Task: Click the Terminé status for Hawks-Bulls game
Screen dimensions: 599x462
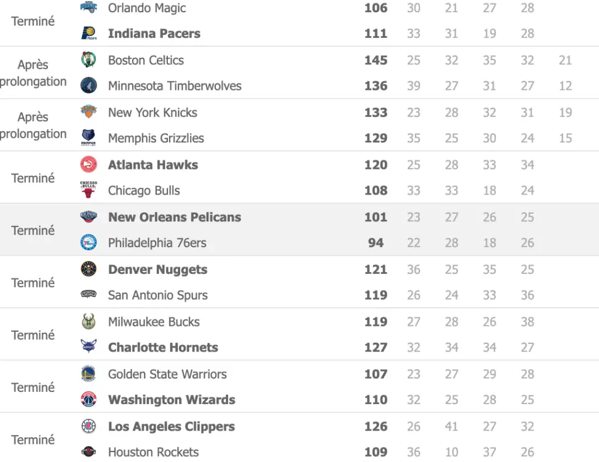Action: coord(33,178)
